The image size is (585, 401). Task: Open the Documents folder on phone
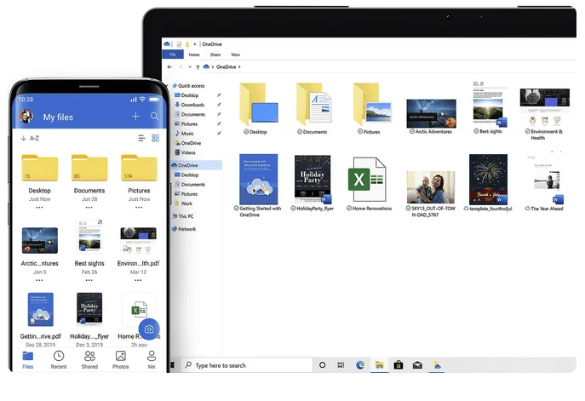click(89, 168)
